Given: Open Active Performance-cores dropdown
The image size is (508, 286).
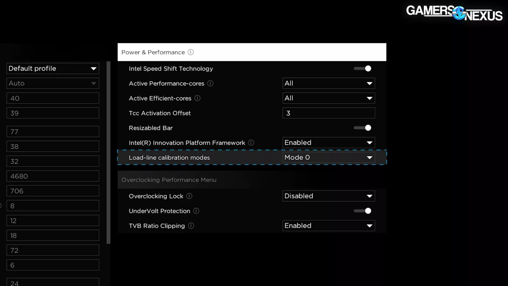Looking at the screenshot, I should pyautogui.click(x=329, y=83).
